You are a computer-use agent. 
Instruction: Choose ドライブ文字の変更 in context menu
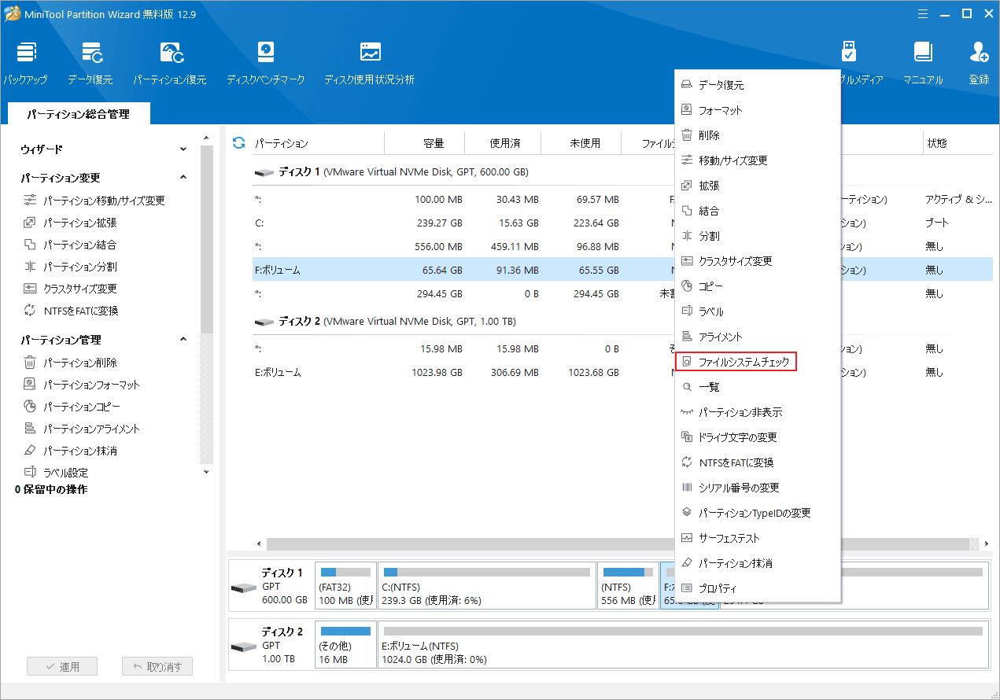[758, 437]
